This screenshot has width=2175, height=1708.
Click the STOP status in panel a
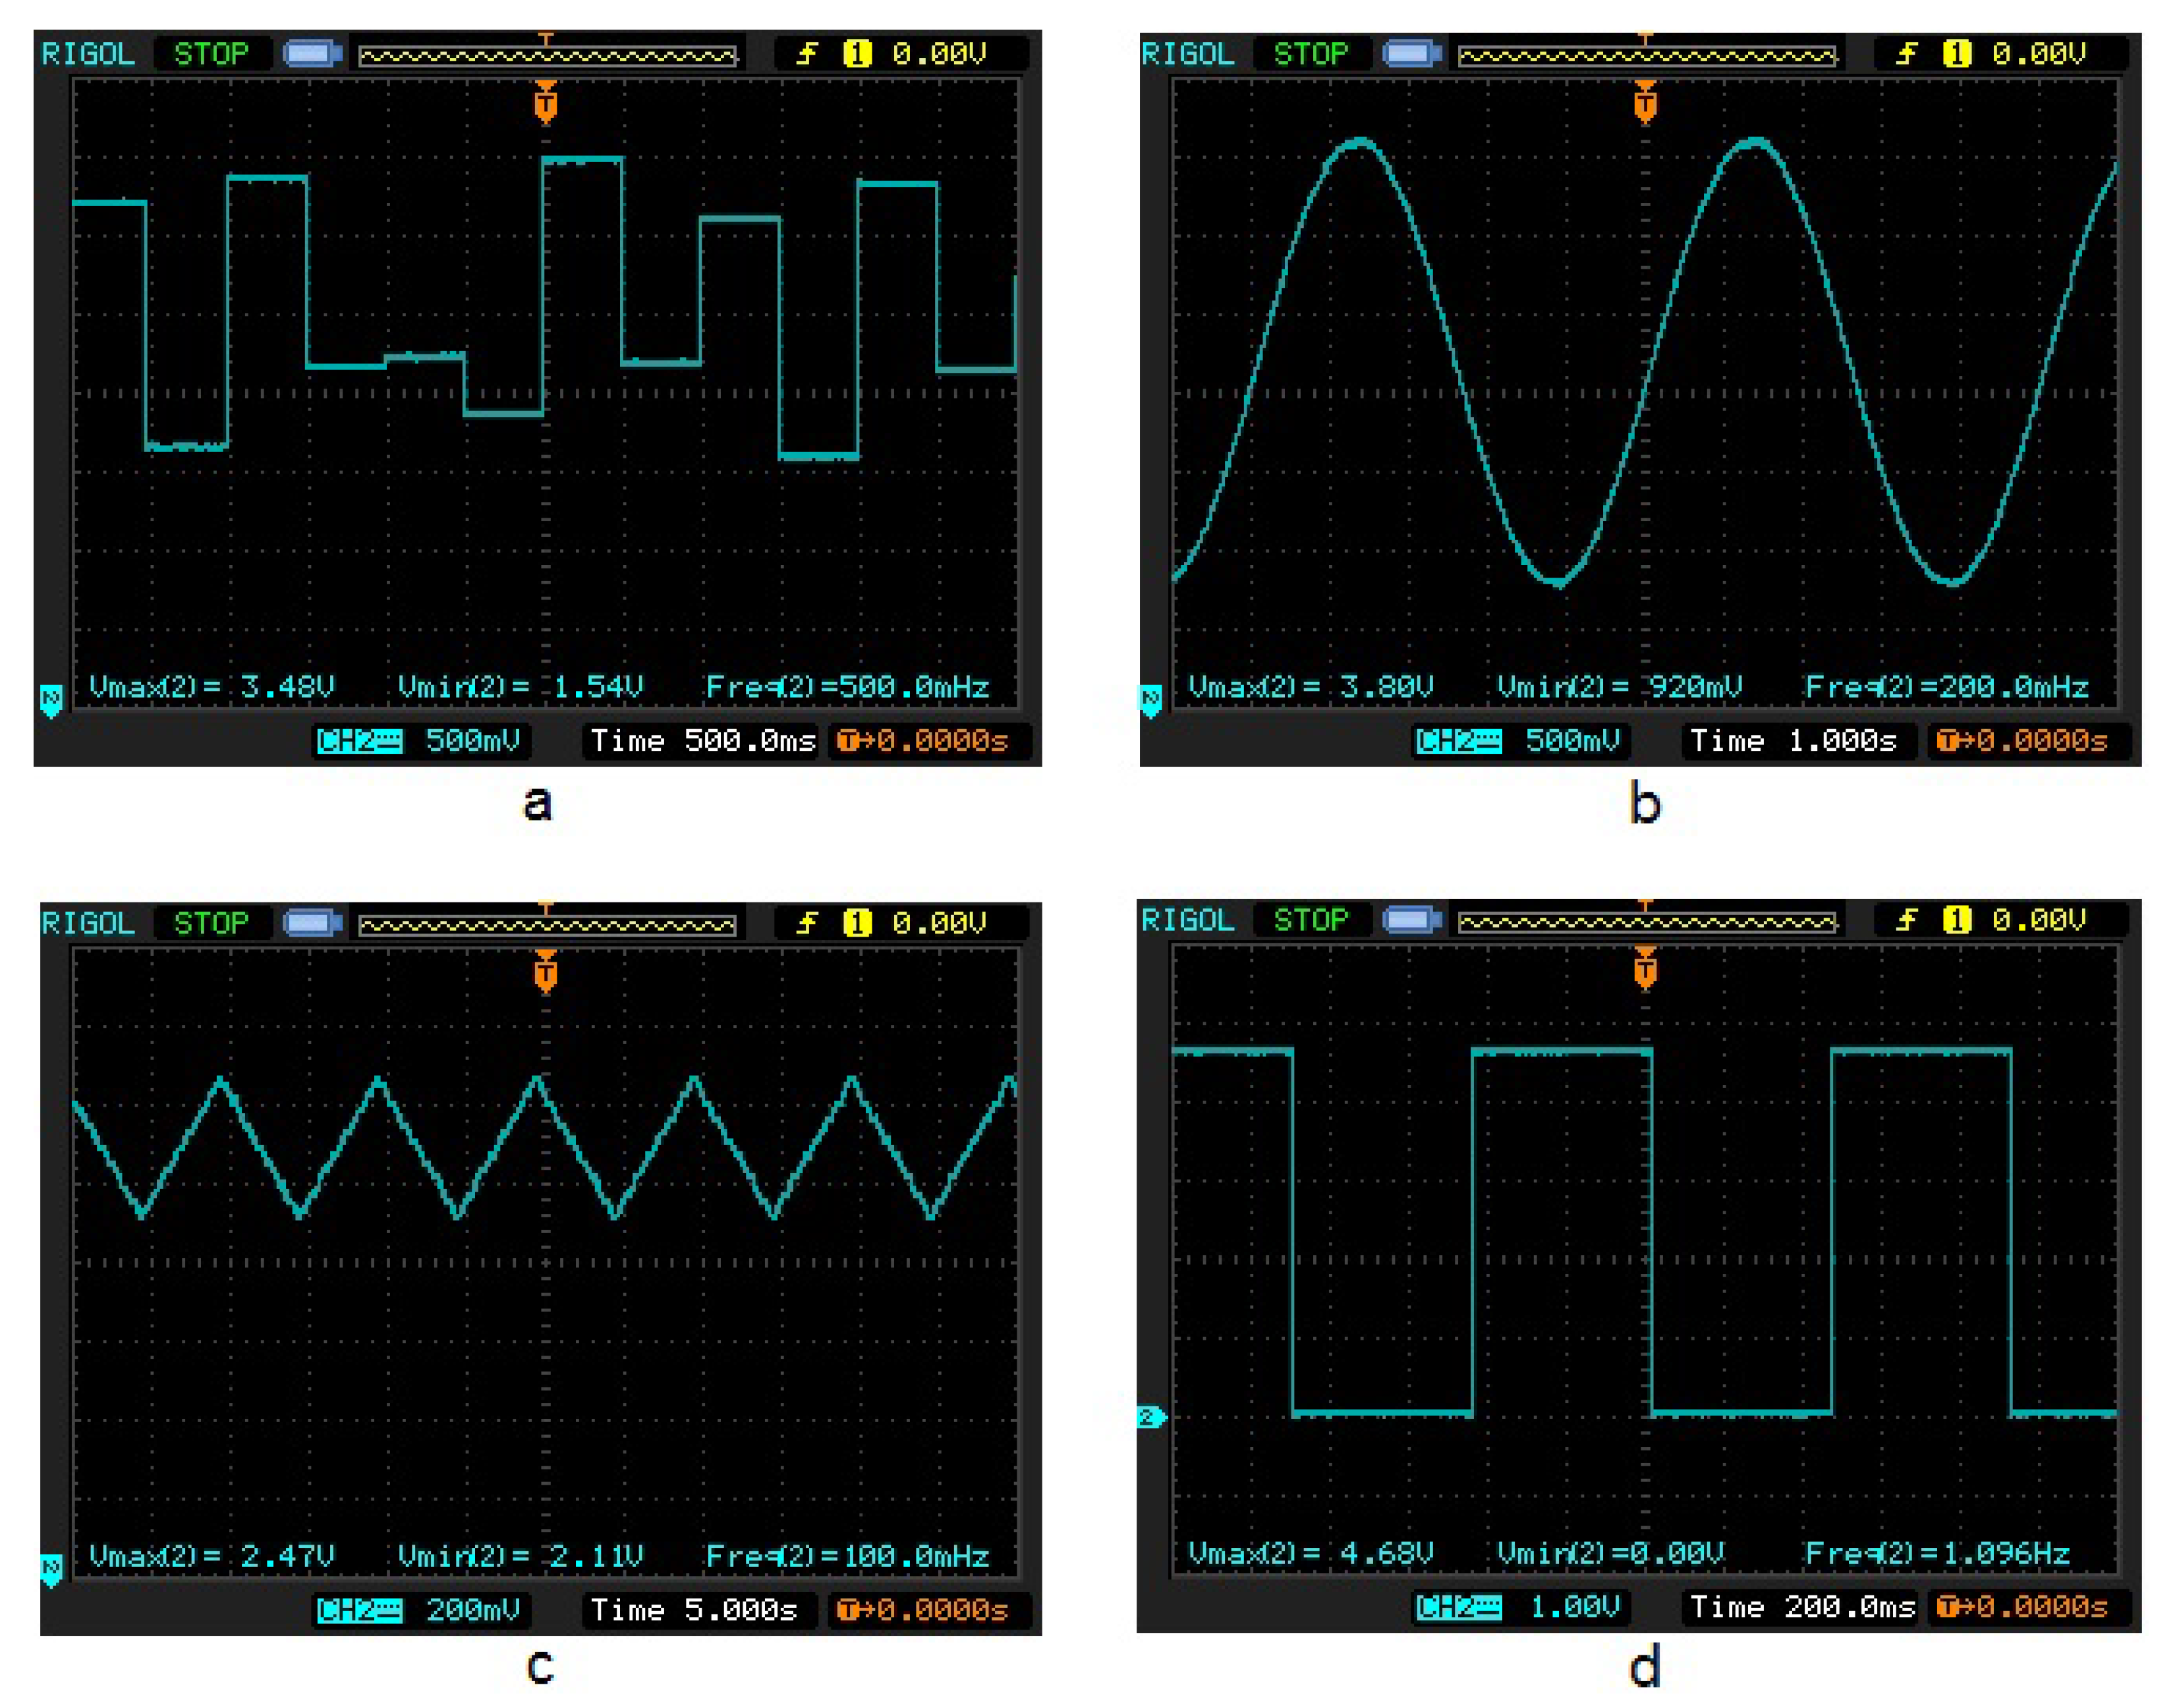(x=211, y=53)
